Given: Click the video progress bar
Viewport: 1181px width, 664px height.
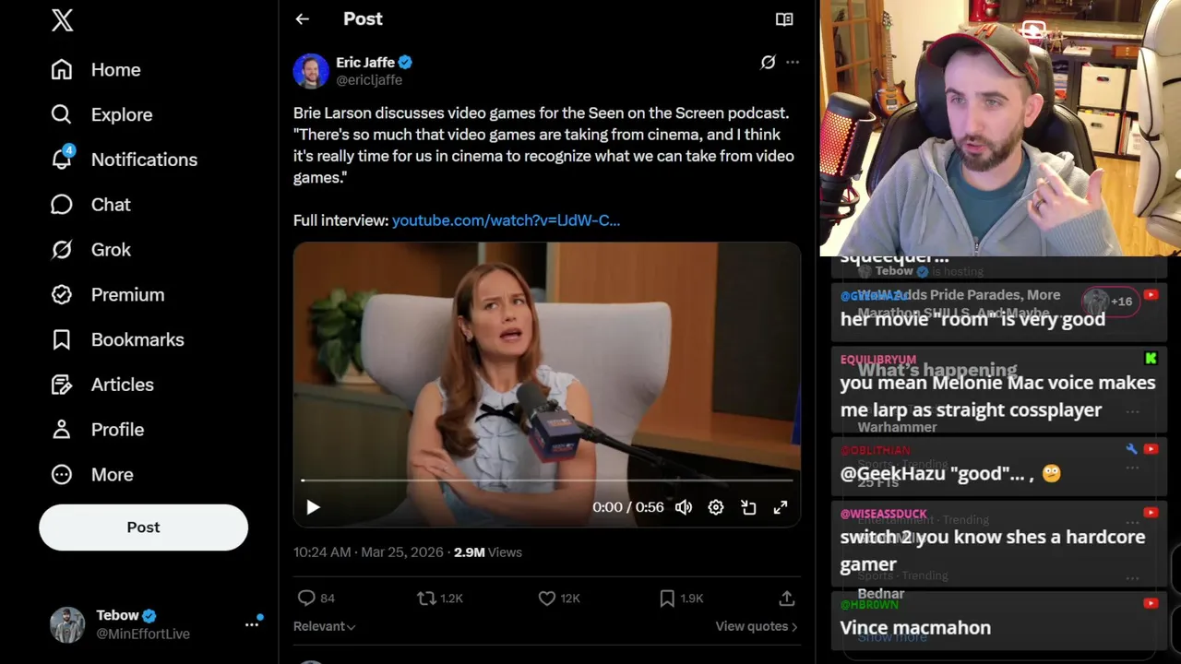Looking at the screenshot, I should click(546, 480).
